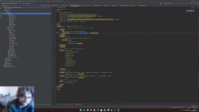Image resolution: width=199 pixels, height=112 pixels.
Task: Select main.css in the project tree
Action: click(x=7, y=62)
